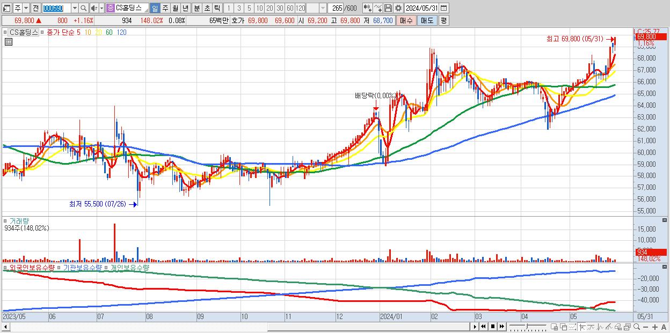
Task: Click the red 매수 buy button
Action: (406, 20)
